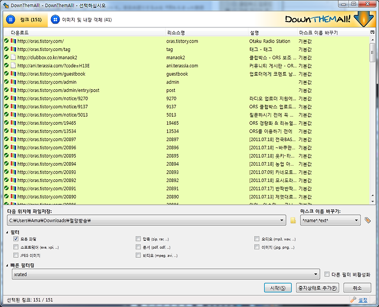Screen dimensions: 379x307
Task: Sort by 설명 column header
Action: 273,33
